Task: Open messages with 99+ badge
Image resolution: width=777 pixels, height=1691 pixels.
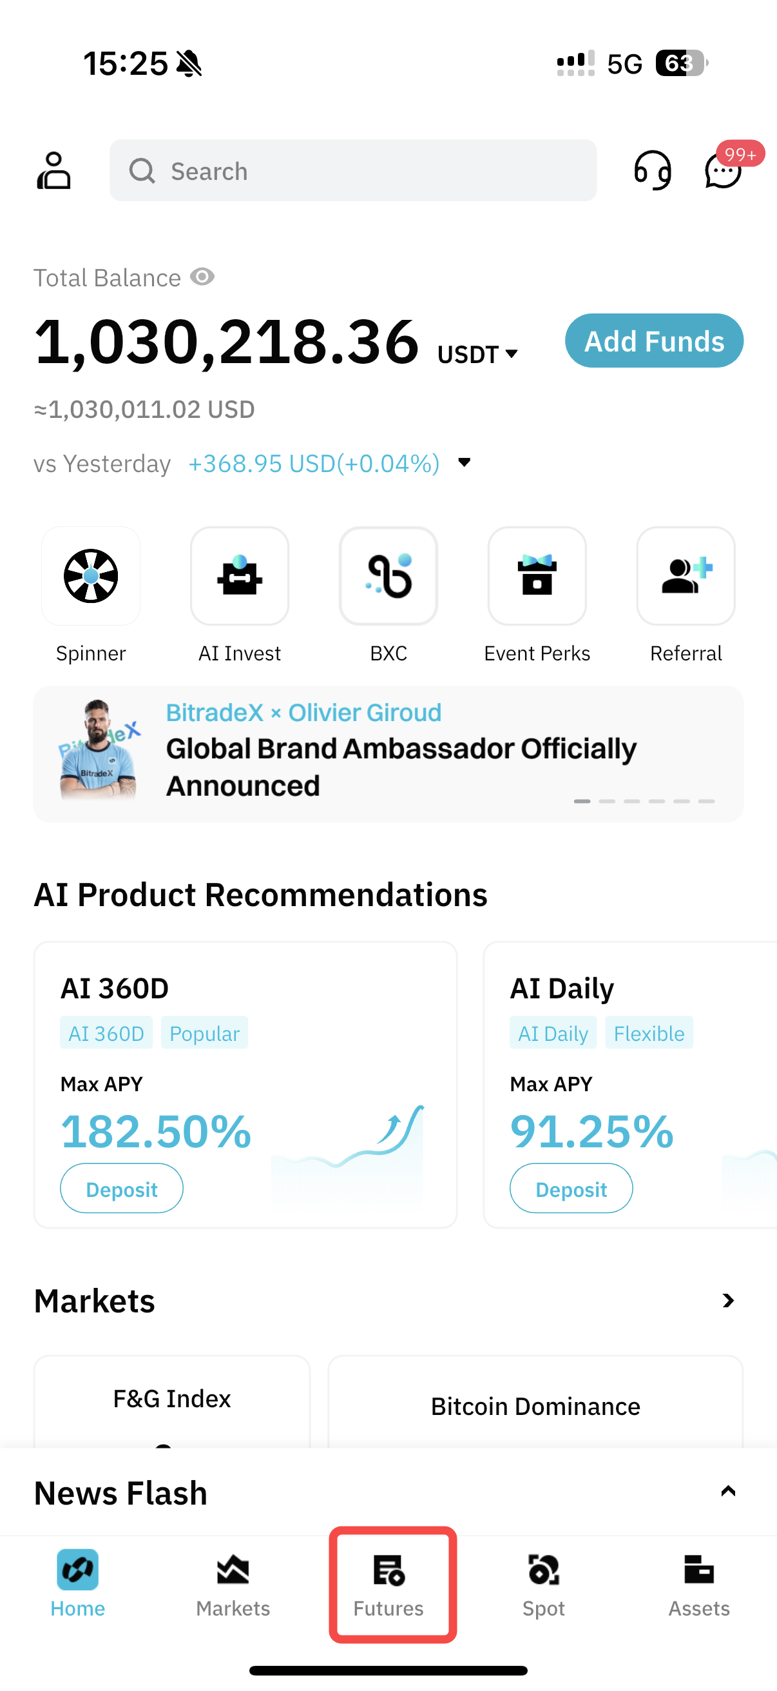Action: 724,171
